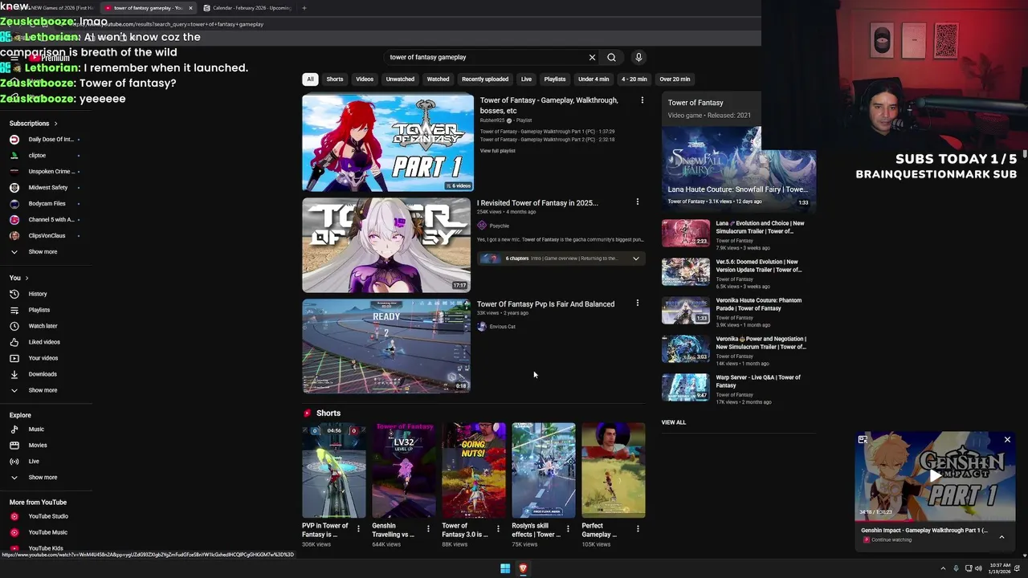The height and width of the screenshot is (578, 1028).
Task: Open Music under Explore
Action: [x=36, y=429]
